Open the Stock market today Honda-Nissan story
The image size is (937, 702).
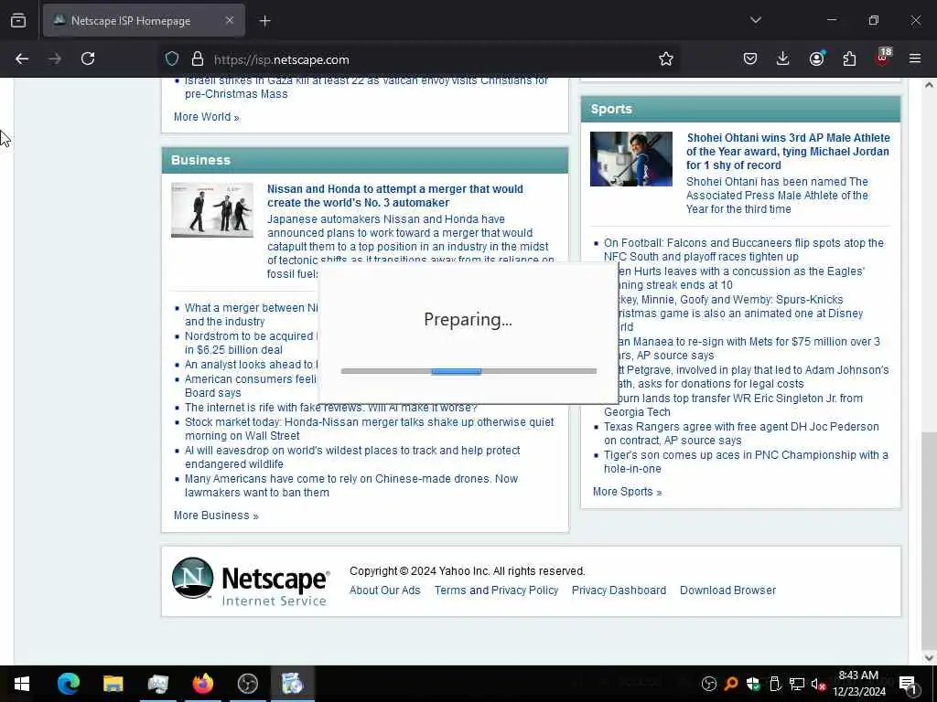370,429
